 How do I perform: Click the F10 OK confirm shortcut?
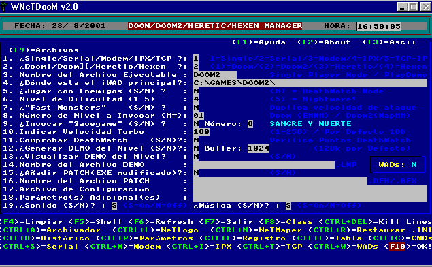tap(408, 247)
